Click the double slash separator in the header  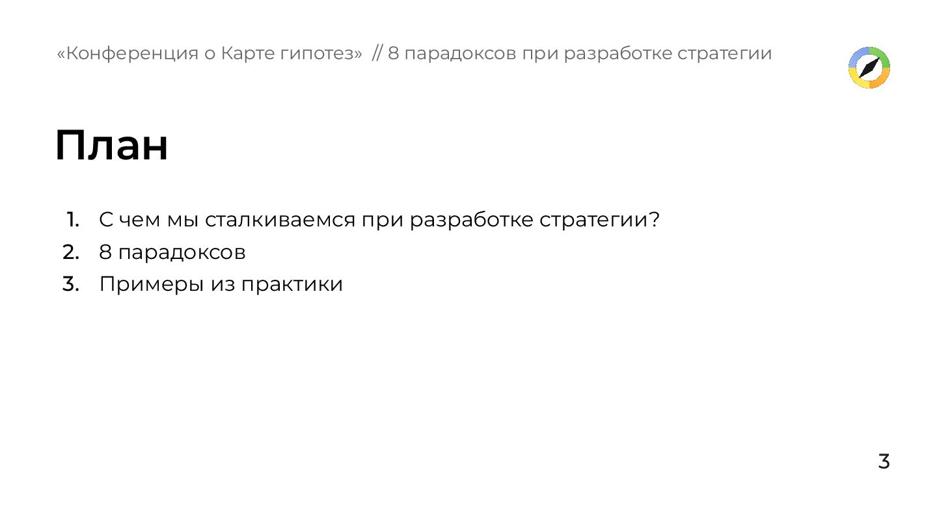pyautogui.click(x=377, y=53)
